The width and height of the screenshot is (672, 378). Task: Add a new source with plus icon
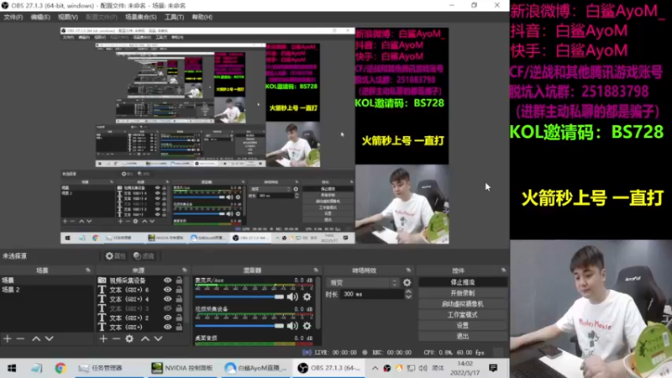coord(103,339)
